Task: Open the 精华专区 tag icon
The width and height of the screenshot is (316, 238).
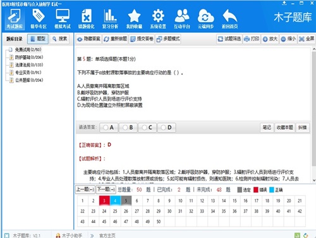Action: [x=39, y=19]
